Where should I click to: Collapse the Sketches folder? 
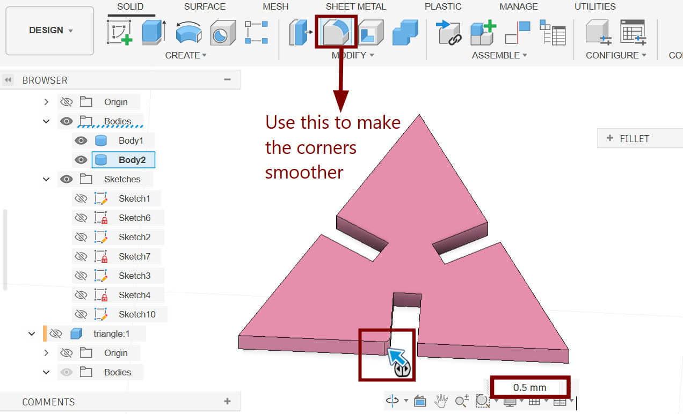pyautogui.click(x=46, y=179)
